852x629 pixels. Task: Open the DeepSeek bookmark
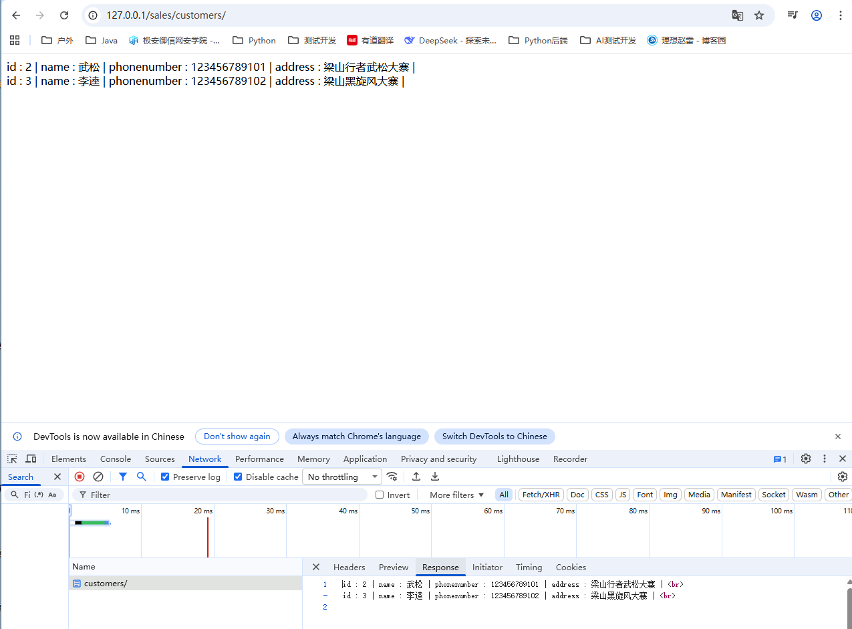tap(450, 40)
